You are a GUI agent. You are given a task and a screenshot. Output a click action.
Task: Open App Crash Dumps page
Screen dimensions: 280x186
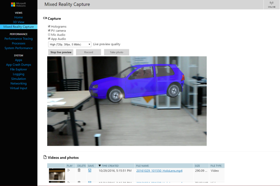pos(19,65)
